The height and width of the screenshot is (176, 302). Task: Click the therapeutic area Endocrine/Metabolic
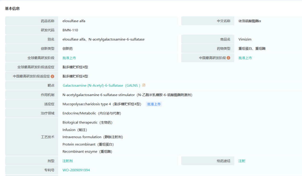click(x=79, y=113)
